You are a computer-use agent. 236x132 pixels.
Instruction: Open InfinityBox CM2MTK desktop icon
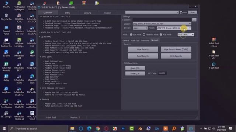point(19,103)
